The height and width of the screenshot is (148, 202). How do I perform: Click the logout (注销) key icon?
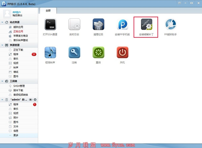tap(74, 52)
